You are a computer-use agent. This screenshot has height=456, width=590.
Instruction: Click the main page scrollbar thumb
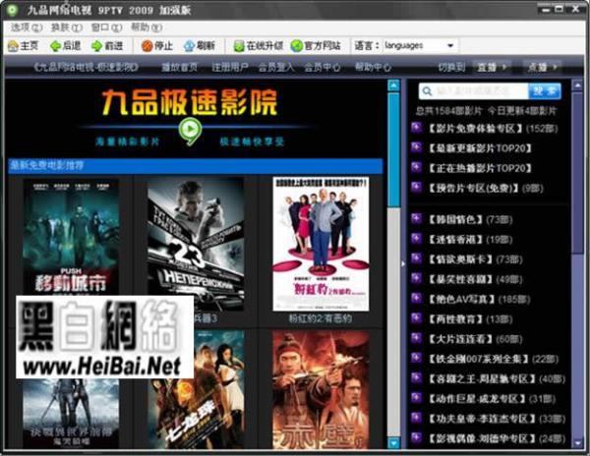pos(393,149)
